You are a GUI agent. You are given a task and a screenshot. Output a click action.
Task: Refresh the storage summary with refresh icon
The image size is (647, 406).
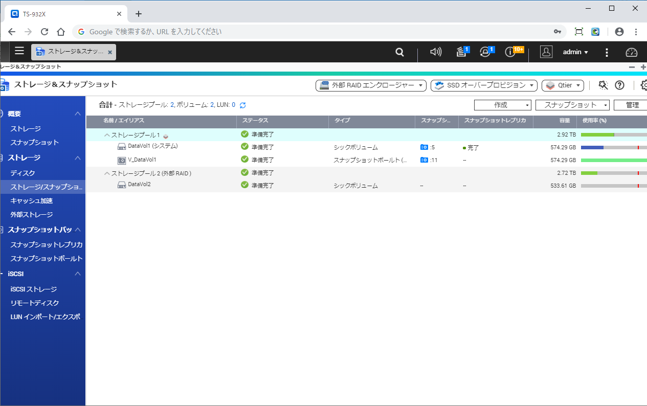(243, 105)
